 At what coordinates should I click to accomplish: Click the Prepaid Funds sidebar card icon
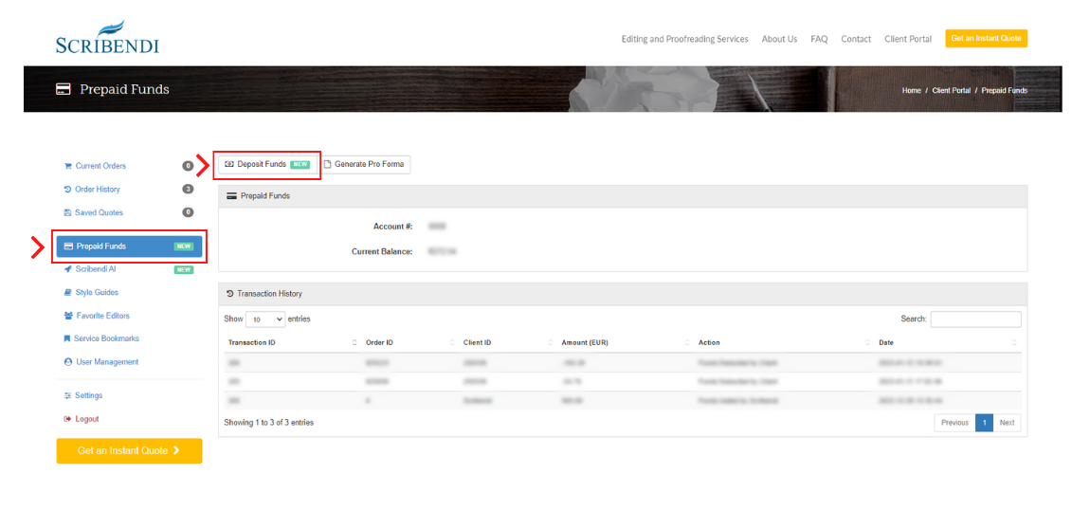coord(68,246)
